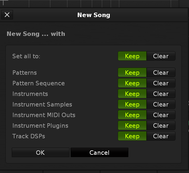The width and height of the screenshot is (189, 173).
Task: Choose Keep for Patterns
Action: click(x=132, y=73)
